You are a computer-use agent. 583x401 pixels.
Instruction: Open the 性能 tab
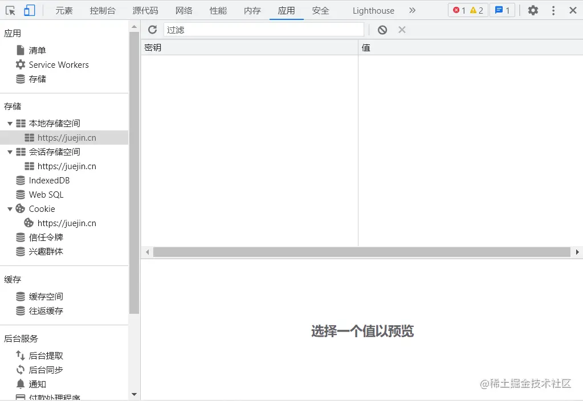(218, 11)
